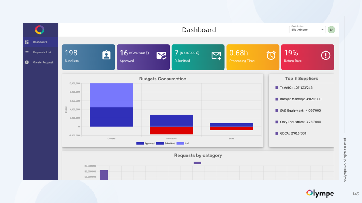Click the 'Extra' axis label

[x=231, y=139]
